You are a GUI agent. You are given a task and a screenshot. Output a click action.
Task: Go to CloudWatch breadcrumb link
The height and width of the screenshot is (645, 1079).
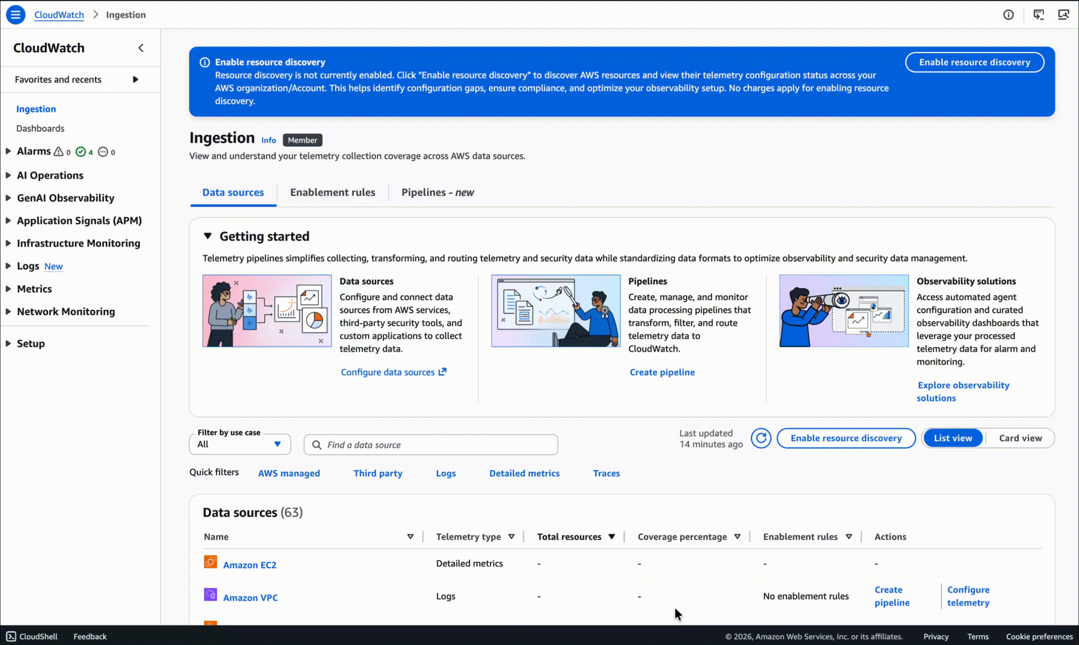point(59,15)
